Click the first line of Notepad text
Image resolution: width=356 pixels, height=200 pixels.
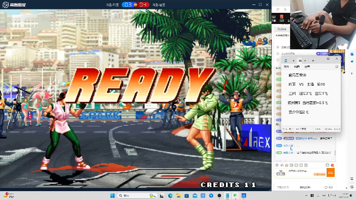tap(297, 75)
